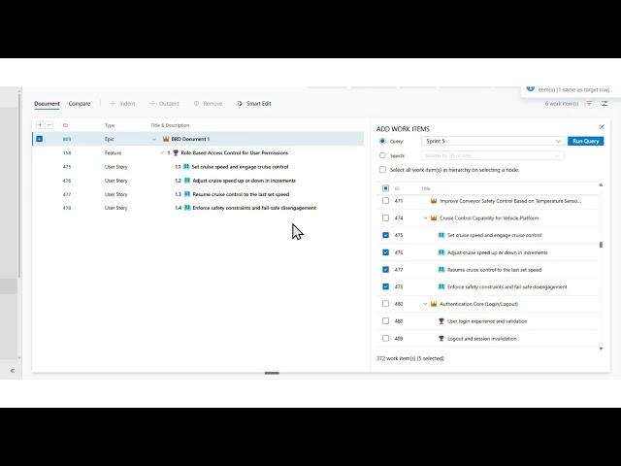This screenshot has height=466, width=621.
Task: Click the collapse all minus icon
Action: 49,125
